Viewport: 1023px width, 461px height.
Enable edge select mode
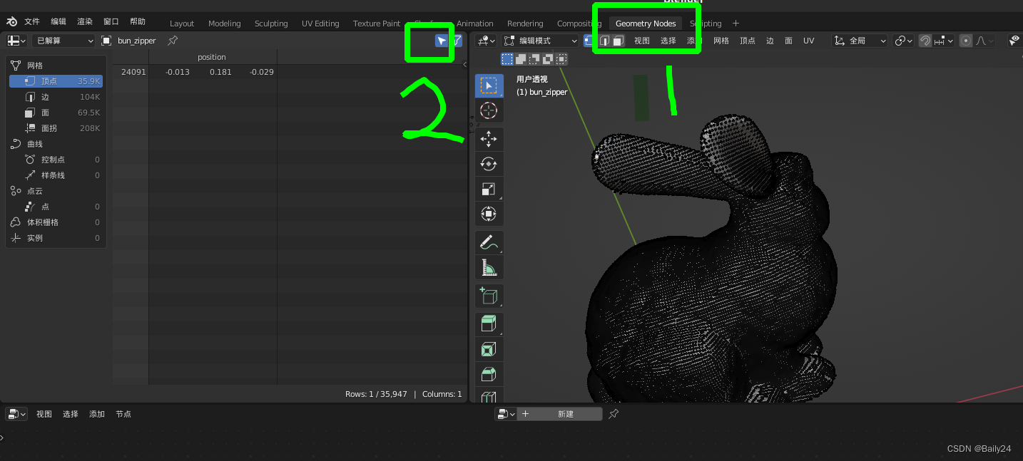click(604, 41)
